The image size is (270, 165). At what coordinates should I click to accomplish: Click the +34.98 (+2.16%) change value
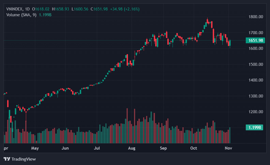point(125,9)
